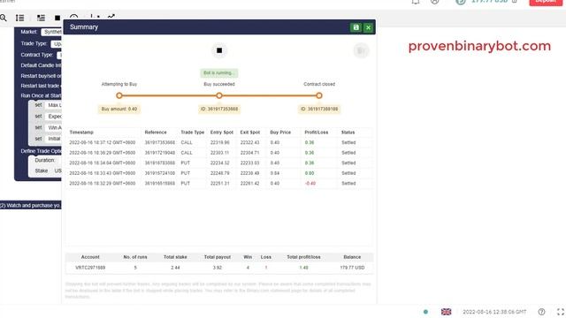This screenshot has height=318, width=566.
Task: Click the Total payout value 3.92
Action: 218,268
